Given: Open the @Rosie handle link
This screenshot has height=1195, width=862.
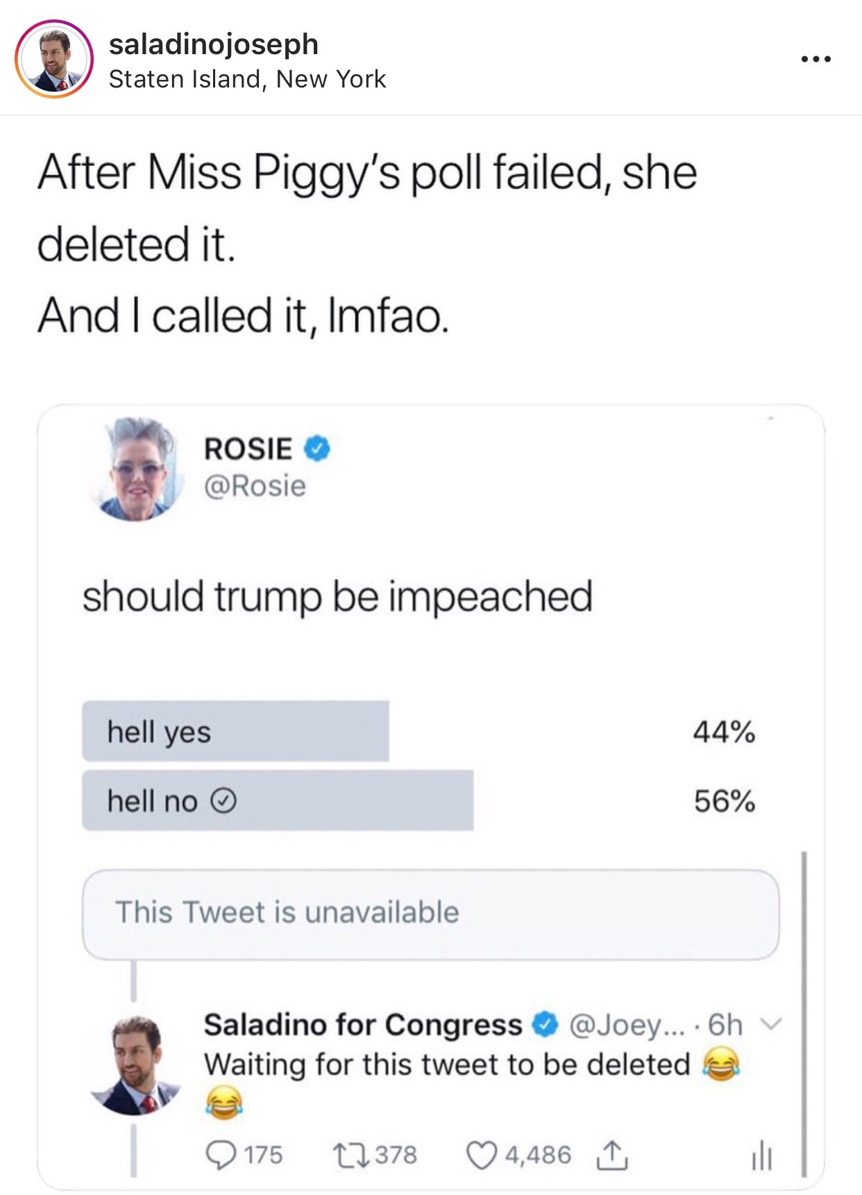Looking at the screenshot, I should pos(255,486).
